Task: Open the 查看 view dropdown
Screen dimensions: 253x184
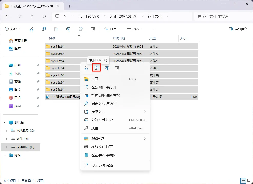Action: tap(135, 29)
